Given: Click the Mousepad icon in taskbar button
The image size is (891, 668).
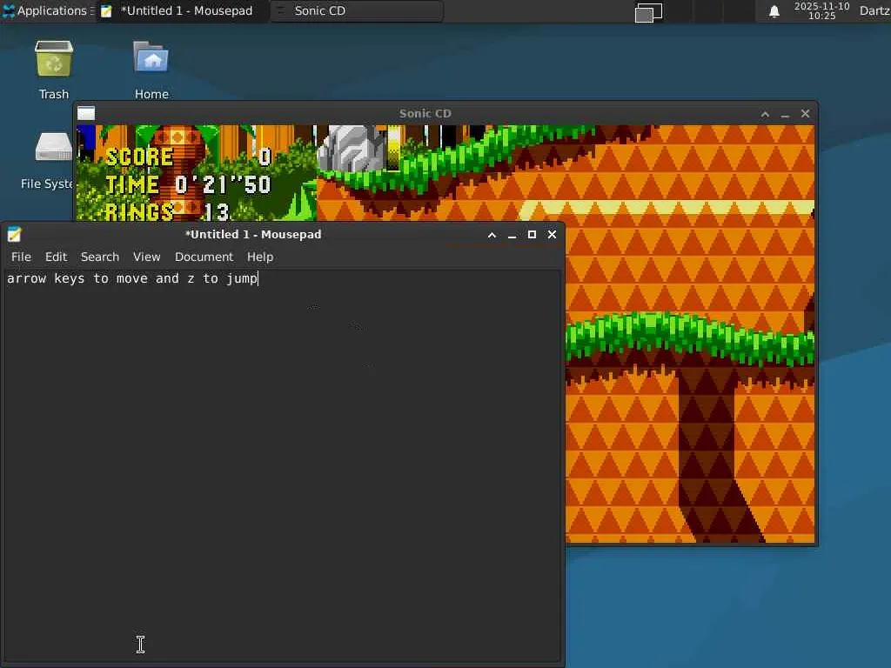Looking at the screenshot, I should point(106,10).
